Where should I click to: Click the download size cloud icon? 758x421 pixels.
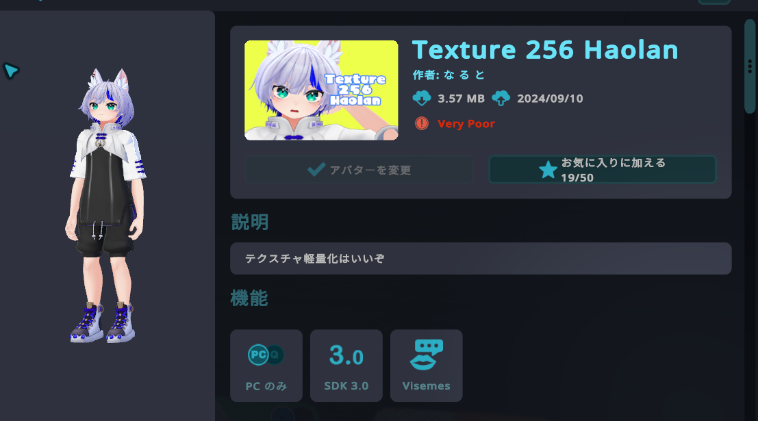tap(422, 98)
